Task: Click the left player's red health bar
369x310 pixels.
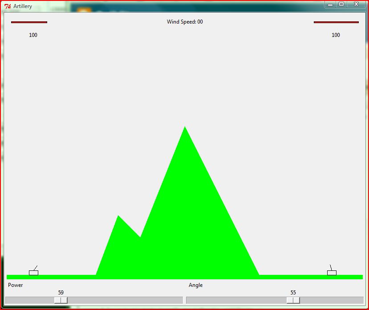Action: click(29, 22)
